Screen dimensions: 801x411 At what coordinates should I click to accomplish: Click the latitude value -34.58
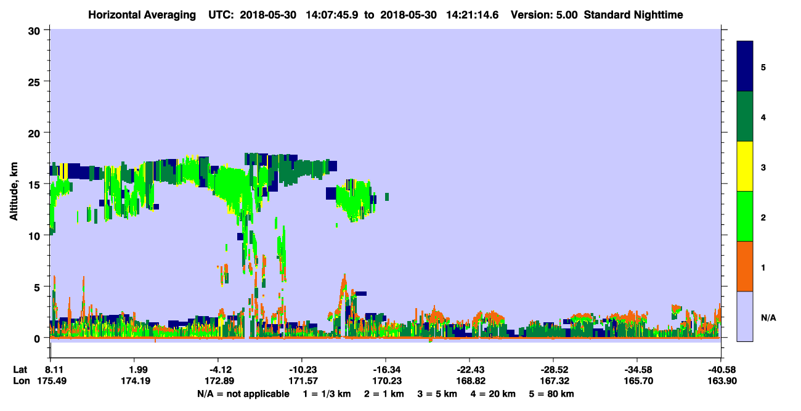point(636,370)
